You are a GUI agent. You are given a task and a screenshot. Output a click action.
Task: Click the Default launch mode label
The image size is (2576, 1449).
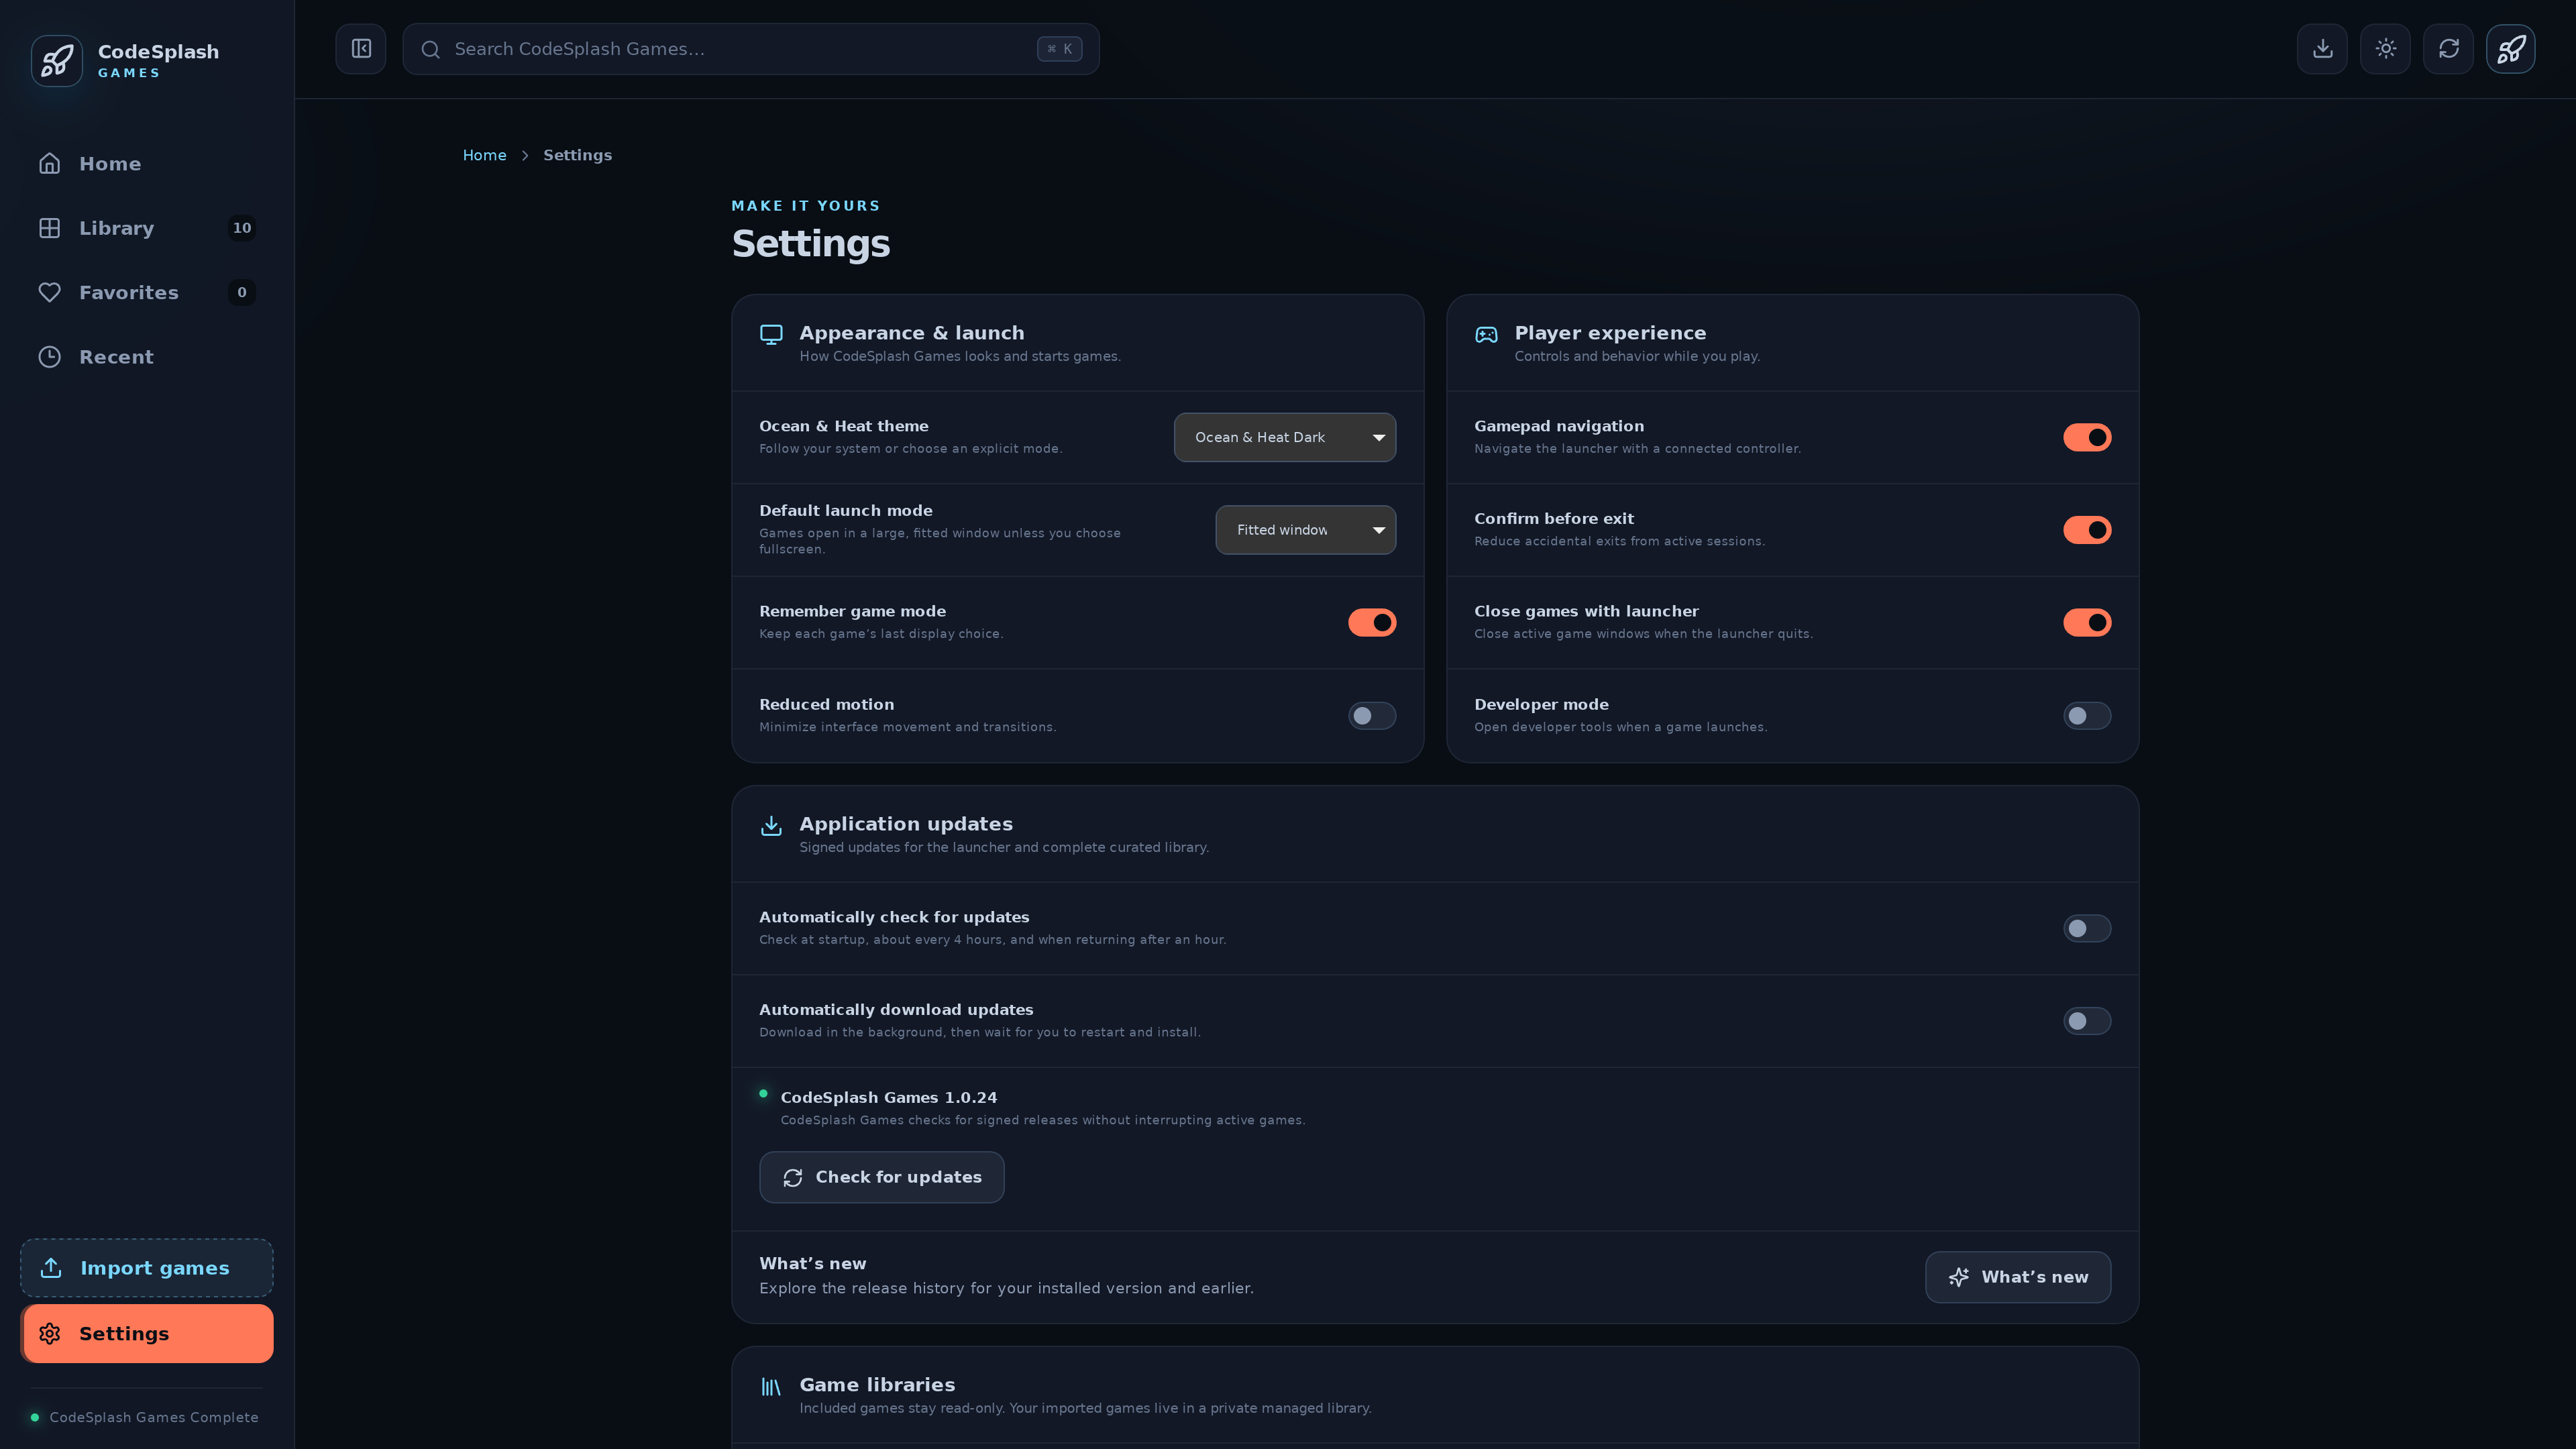click(x=845, y=511)
